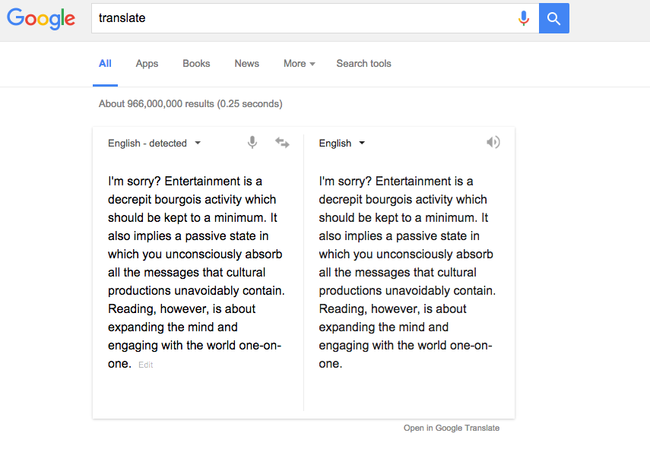Follow the 'Open in Google Translate' link
The height and width of the screenshot is (449, 650).
[452, 428]
